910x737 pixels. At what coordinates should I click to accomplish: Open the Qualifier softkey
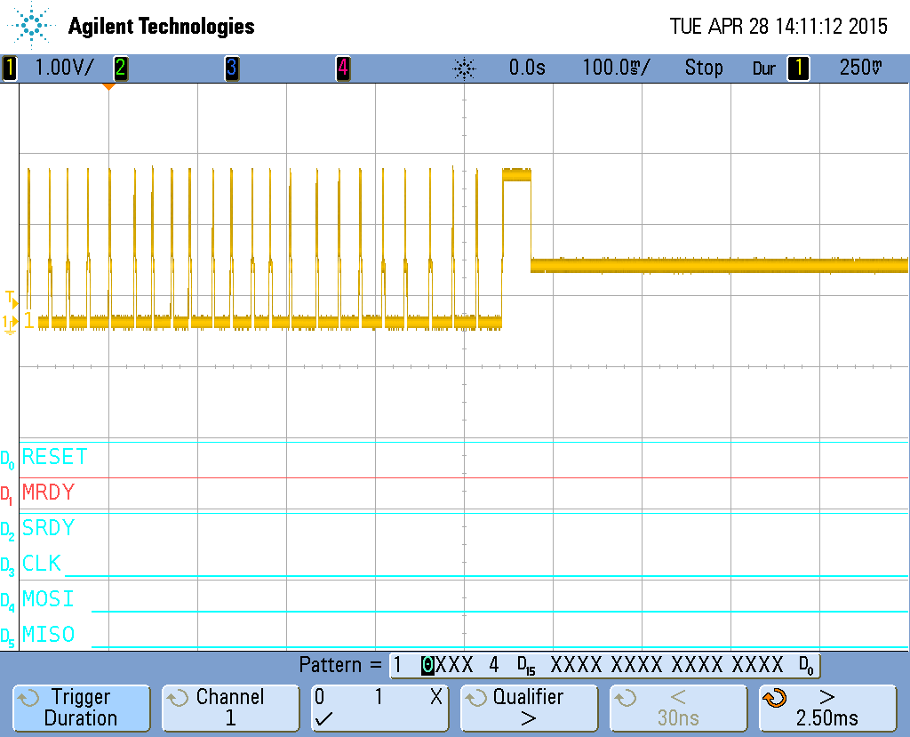[529, 708]
